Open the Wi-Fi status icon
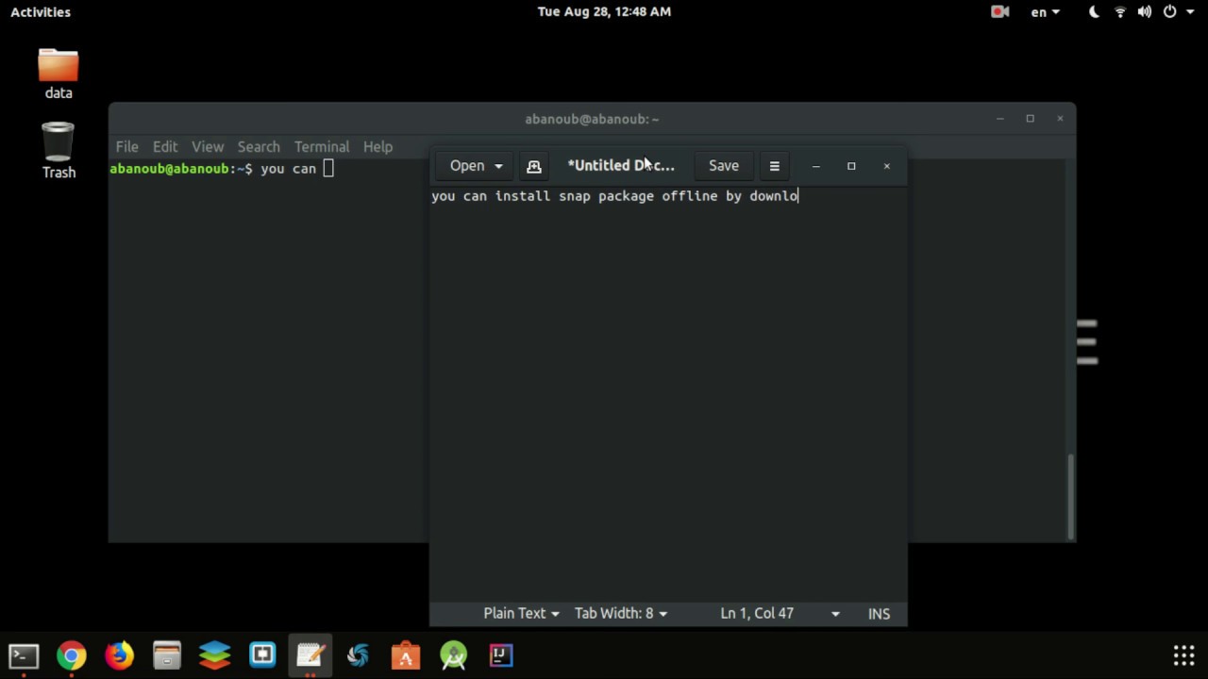The image size is (1208, 679). pyautogui.click(x=1120, y=12)
